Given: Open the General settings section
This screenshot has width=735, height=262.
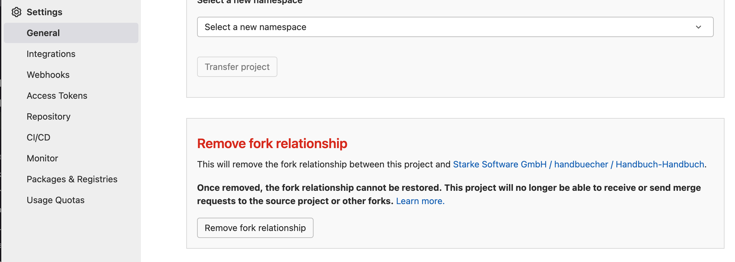Looking at the screenshot, I should 43,33.
